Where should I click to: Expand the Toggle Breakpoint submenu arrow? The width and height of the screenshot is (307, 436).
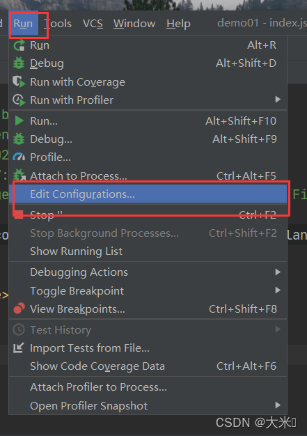click(x=278, y=290)
